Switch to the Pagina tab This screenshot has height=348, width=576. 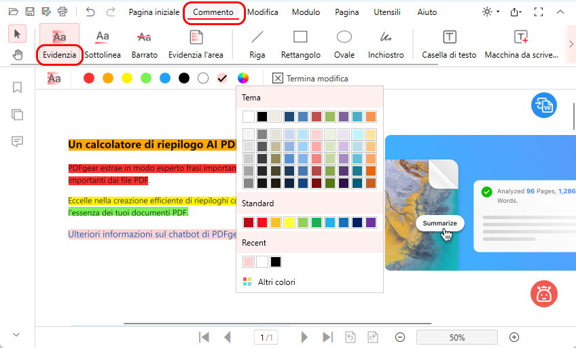347,12
